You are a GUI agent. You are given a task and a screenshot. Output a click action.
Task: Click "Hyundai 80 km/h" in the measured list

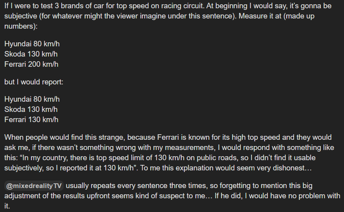coord(32,44)
